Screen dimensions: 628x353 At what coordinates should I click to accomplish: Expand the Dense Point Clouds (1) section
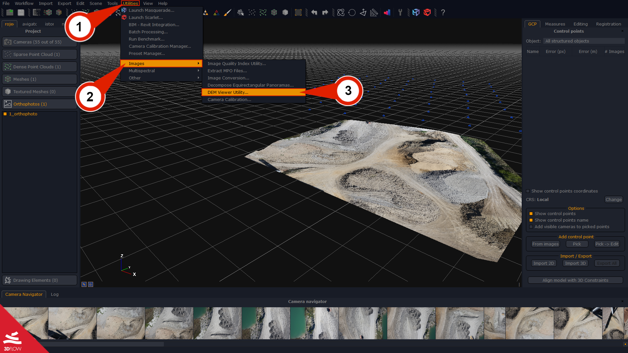point(40,67)
